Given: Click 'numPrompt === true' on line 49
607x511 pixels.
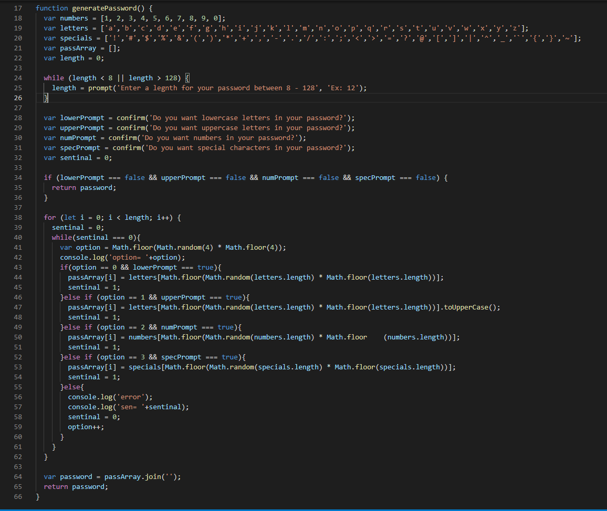Looking at the screenshot, I should (197, 327).
